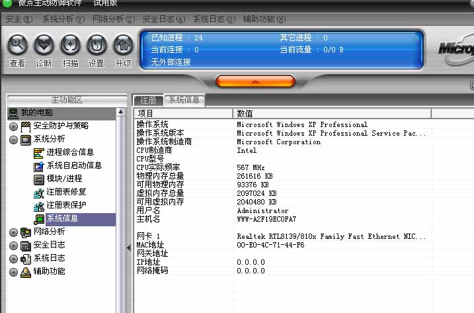Click the 注册表保护 icon
The image size is (474, 313).
(x=39, y=206)
